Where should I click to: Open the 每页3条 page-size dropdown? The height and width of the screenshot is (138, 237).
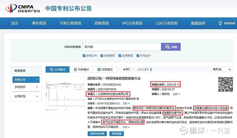coord(221,69)
